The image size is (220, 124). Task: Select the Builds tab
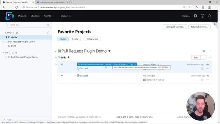tap(63, 39)
